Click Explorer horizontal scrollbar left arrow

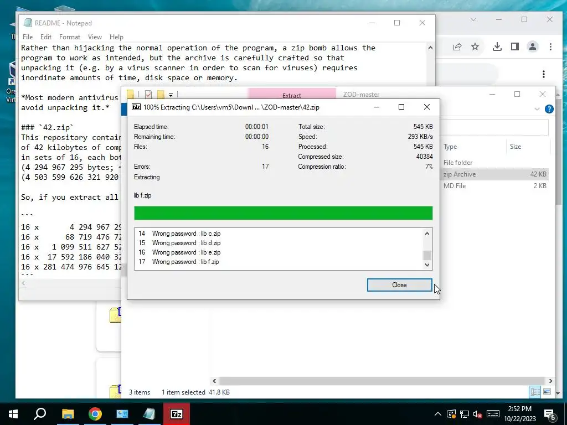214,381
